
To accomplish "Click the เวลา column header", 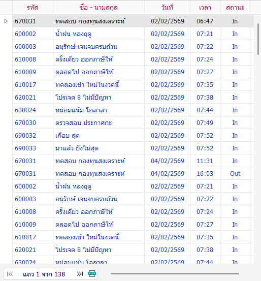I will (x=205, y=8).
